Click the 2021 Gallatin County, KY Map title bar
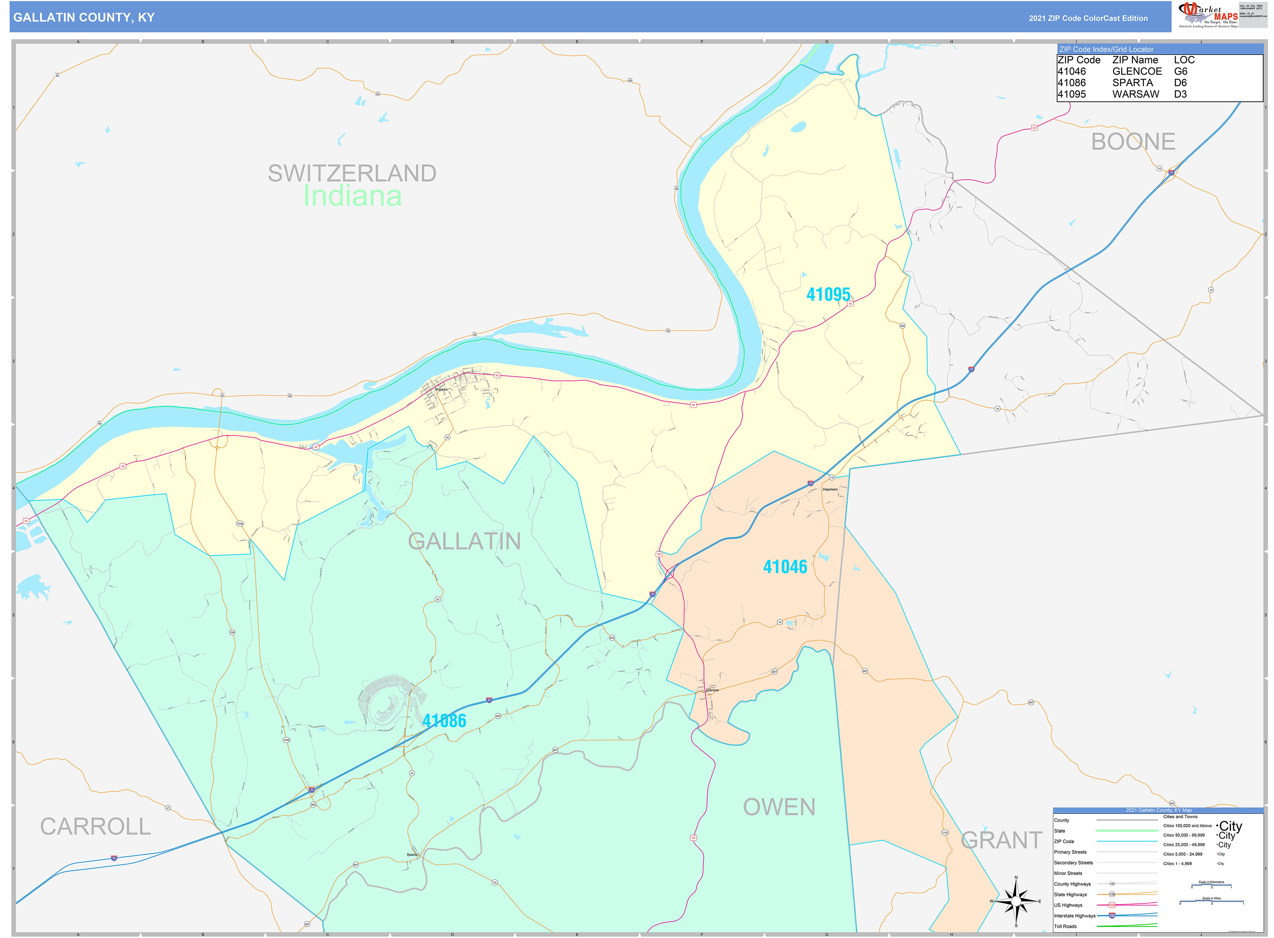 1159,810
